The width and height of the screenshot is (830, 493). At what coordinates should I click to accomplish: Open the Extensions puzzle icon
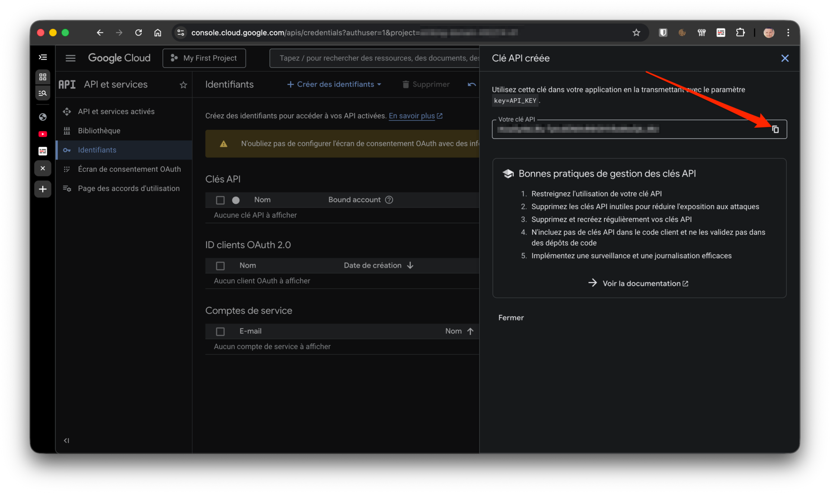point(740,33)
